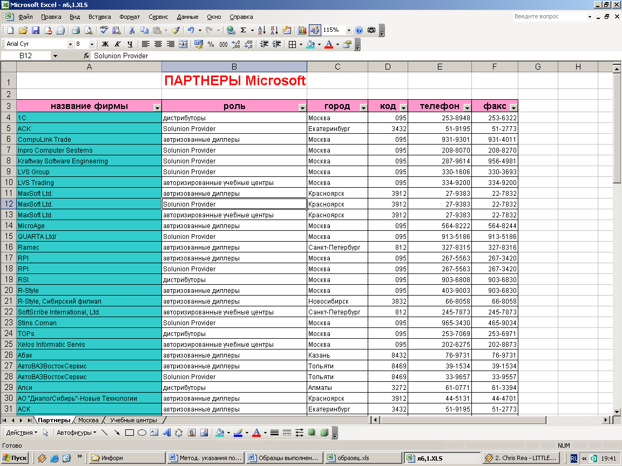The height and width of the screenshot is (466, 622).
Task: Click the Format Painter brush
Action: click(x=175, y=30)
